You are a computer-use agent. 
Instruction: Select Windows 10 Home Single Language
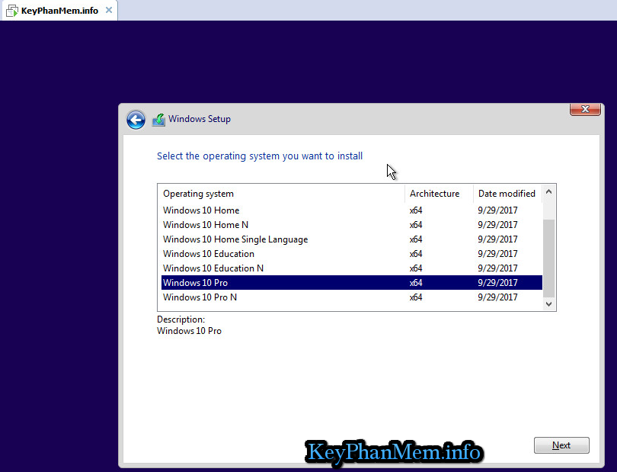(x=352, y=239)
